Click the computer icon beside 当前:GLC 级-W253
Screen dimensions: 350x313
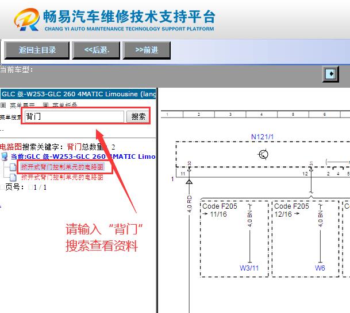(x=5, y=156)
